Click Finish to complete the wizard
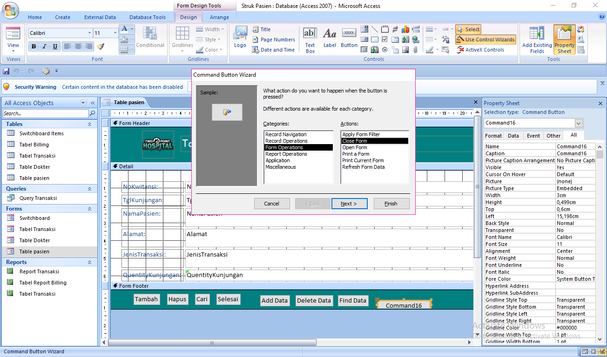Viewport: 607px width, 357px height. pyautogui.click(x=391, y=203)
